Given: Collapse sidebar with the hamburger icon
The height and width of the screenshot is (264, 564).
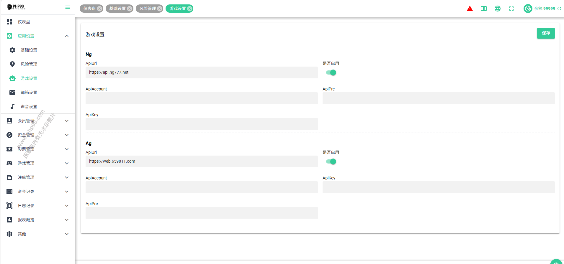Looking at the screenshot, I should [x=68, y=7].
